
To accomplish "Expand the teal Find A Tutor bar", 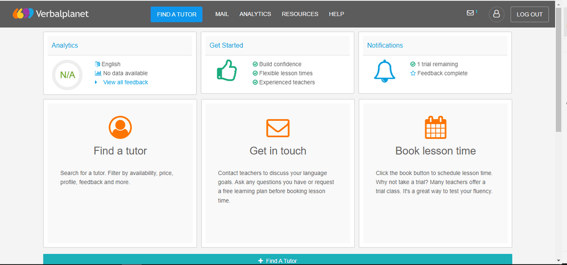I will (x=277, y=260).
